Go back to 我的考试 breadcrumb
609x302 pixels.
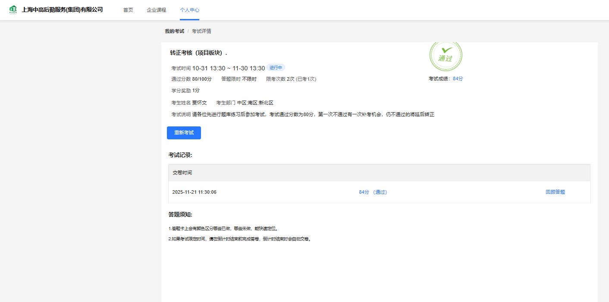[174, 31]
